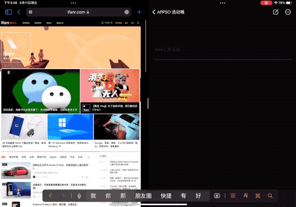This screenshot has width=296, height=207.
Task: Open the 幕后 Vlog article title
Action: 115,108
